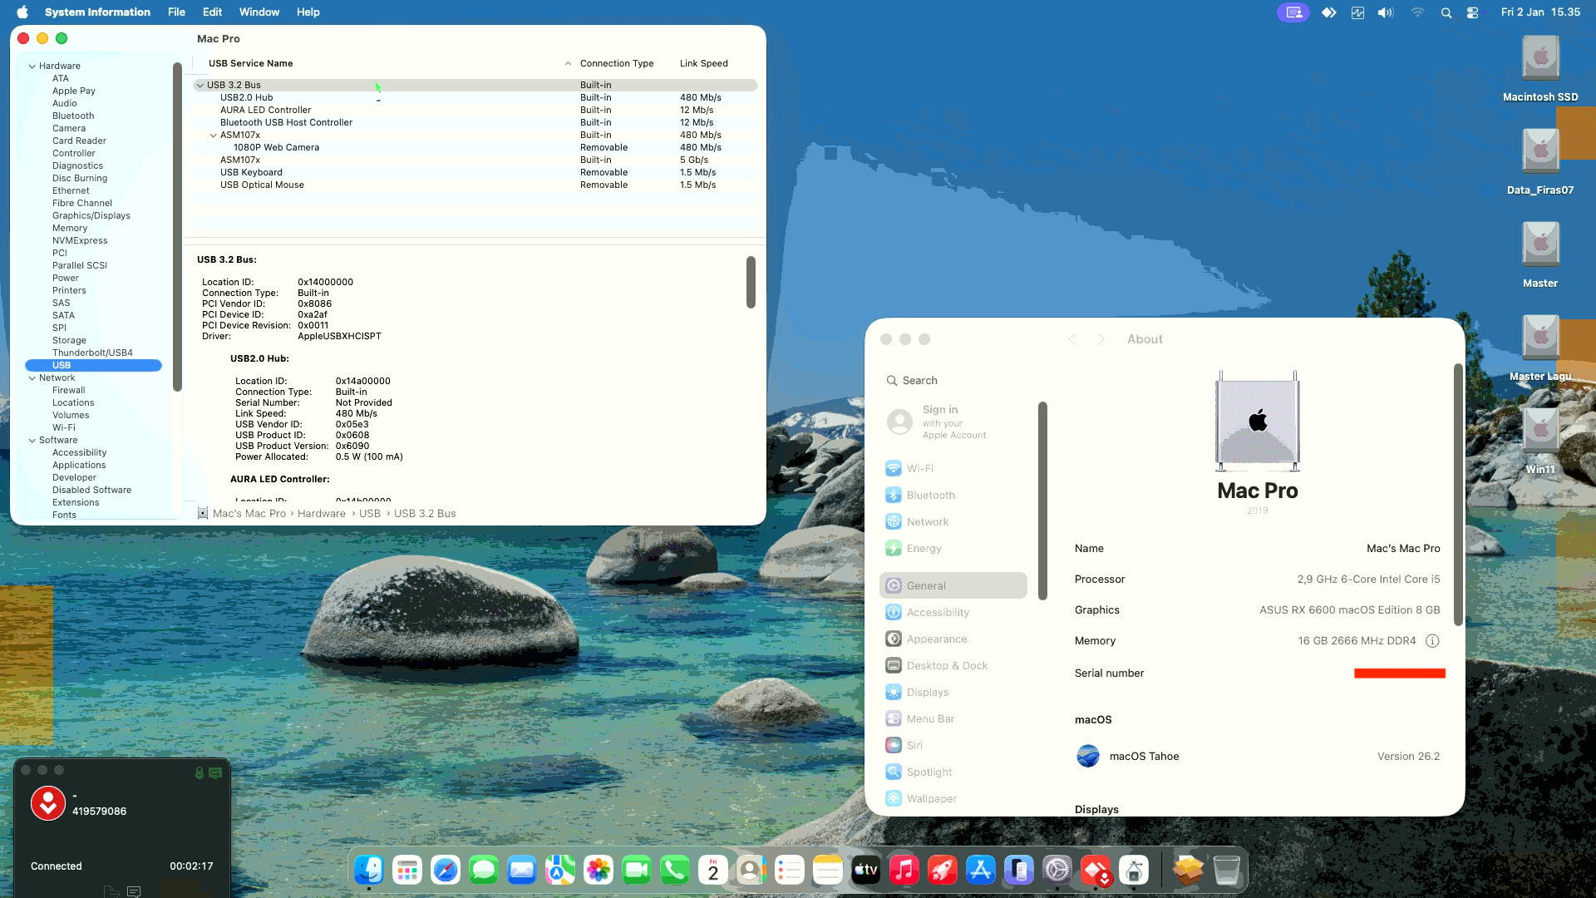Navigate back in the System Settings window
Image resolution: width=1596 pixels, height=898 pixels.
coord(1071,339)
